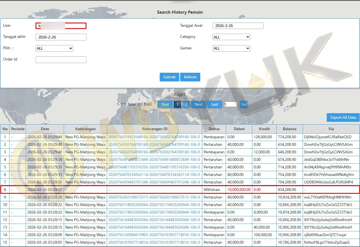This screenshot has height=247, width=360.
Task: Open the Category dropdown
Action: [231, 37]
